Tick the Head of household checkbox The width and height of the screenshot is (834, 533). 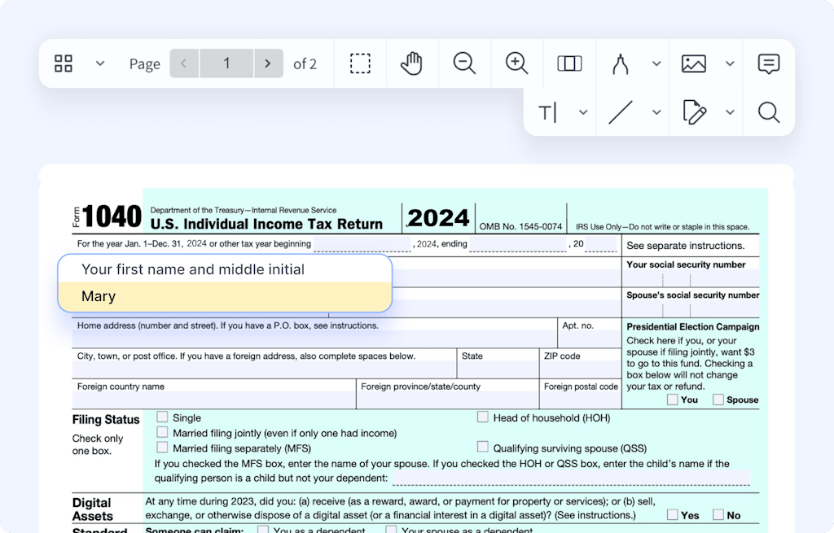click(483, 417)
